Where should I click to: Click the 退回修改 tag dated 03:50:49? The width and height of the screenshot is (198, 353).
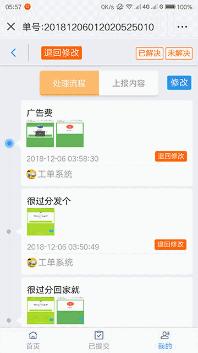170,244
